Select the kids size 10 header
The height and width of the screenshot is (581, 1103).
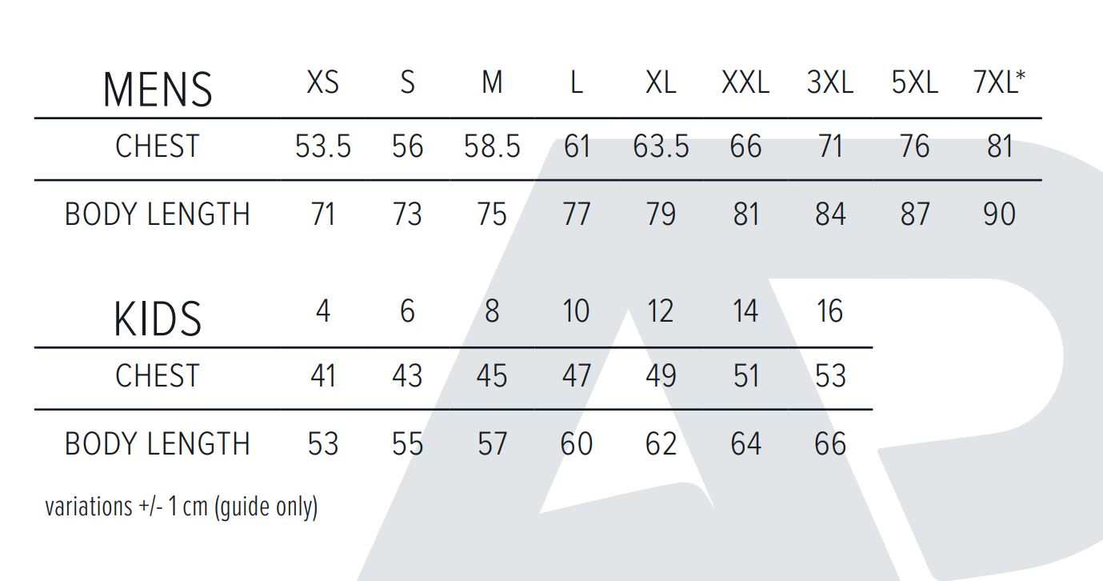pyautogui.click(x=576, y=311)
